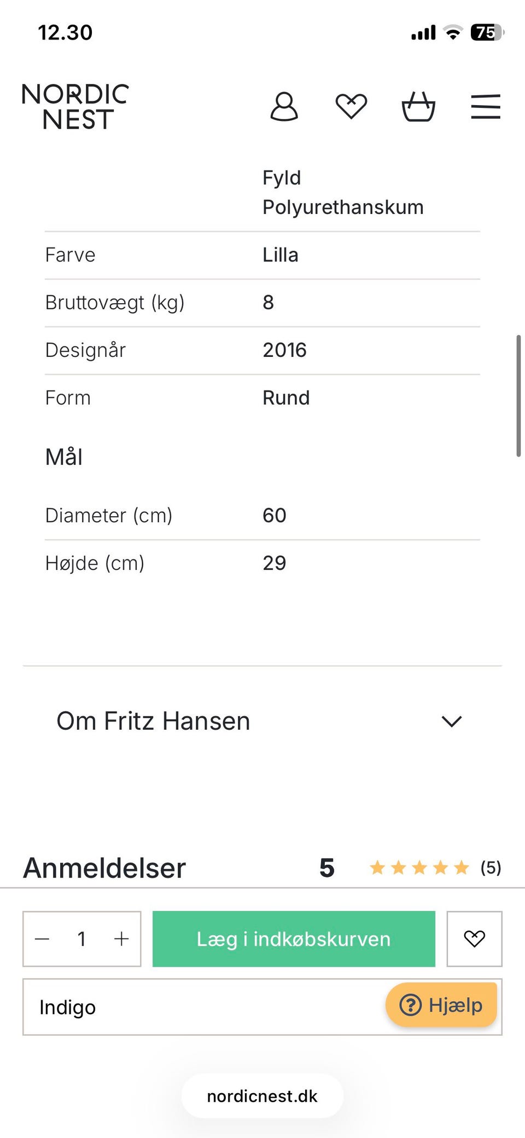525x1138 pixels.
Task: Open the user account icon
Action: [x=284, y=106]
